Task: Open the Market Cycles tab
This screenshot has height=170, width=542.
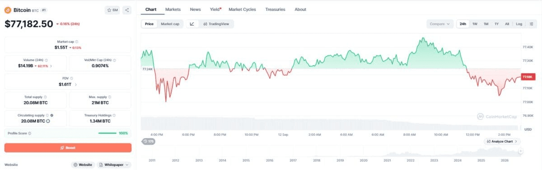Action: [242, 9]
